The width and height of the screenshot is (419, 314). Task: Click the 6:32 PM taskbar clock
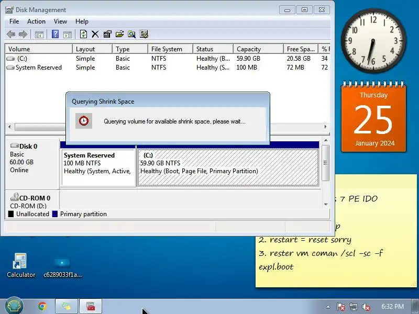(x=392, y=306)
